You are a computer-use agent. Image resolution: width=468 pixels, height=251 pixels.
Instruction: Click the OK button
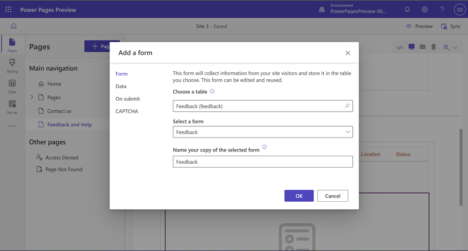(299, 196)
